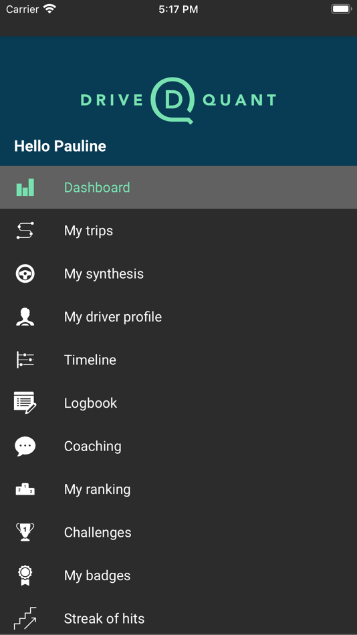This screenshot has width=357, height=635.
Task: Open the Logbook
Action: (x=178, y=403)
